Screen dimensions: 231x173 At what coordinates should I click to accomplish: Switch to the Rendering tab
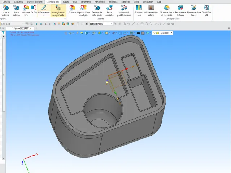coord(100,2)
